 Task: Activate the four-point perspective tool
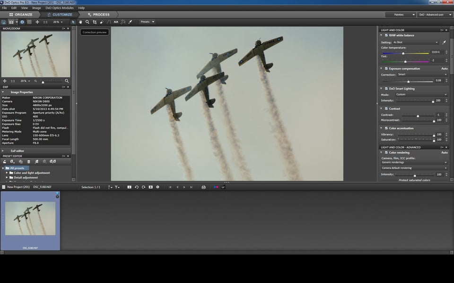pos(123,22)
